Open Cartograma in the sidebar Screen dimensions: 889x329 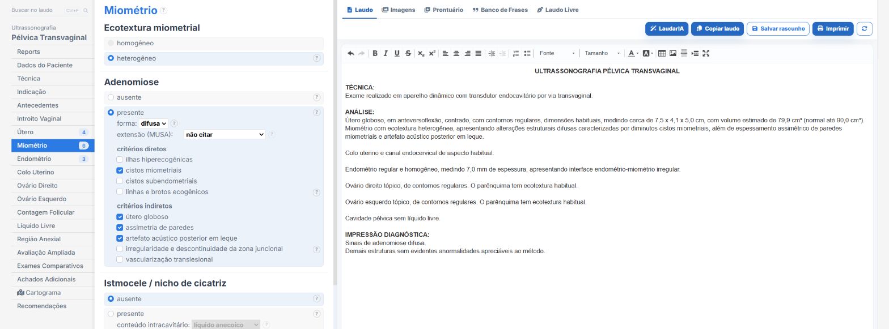(53, 293)
